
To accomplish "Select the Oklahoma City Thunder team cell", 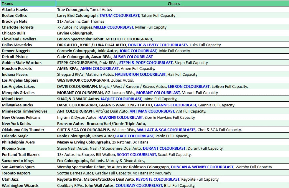I will coord(28,130).
